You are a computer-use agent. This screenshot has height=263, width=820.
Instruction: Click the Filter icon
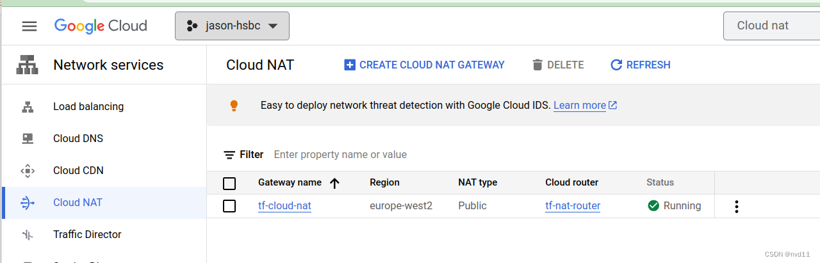(x=229, y=155)
